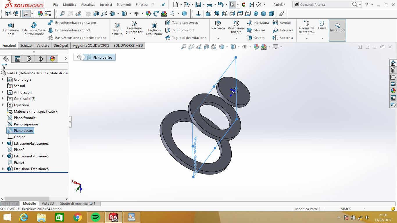Choose Estrusione/base con loft
397x223 pixels.
click(x=70, y=30)
